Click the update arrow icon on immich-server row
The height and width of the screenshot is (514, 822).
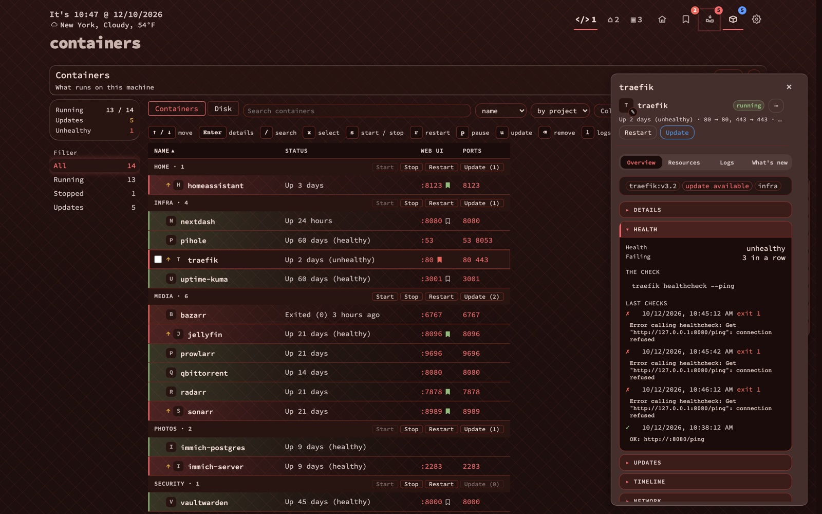tap(168, 467)
